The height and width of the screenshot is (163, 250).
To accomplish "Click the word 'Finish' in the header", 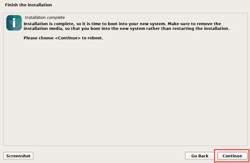I will 11,5.
